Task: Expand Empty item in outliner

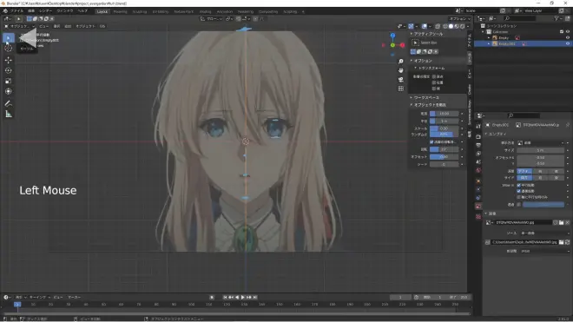Action: (x=489, y=37)
